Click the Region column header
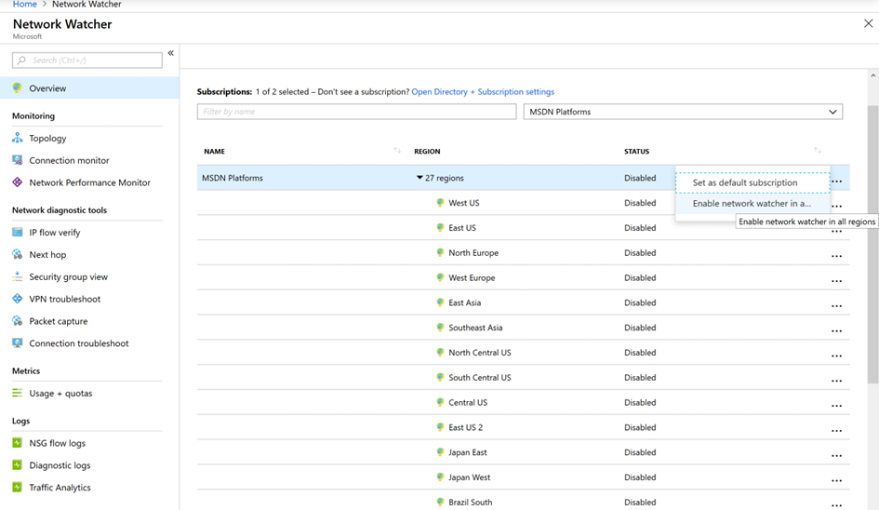 tap(427, 151)
